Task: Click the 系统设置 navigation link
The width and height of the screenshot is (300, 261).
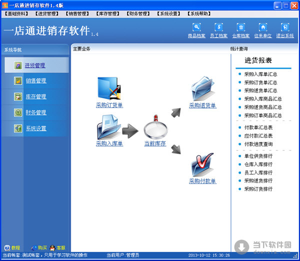Action: coord(36,128)
